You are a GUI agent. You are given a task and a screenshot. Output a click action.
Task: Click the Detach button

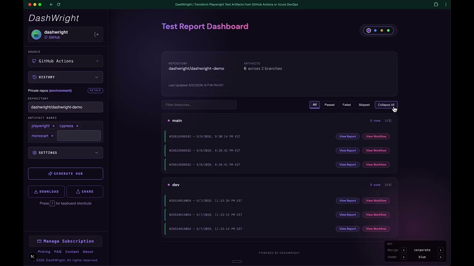click(95, 91)
